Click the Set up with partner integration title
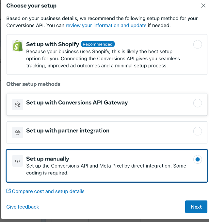This screenshot has width=209, height=222. pos(68,131)
